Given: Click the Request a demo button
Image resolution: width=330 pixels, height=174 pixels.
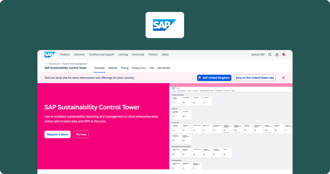Looking at the screenshot, I should 57,134.
